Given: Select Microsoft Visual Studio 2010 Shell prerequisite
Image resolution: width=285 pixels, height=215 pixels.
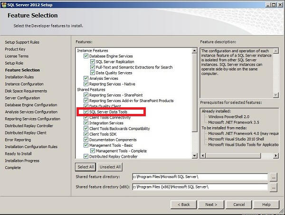Looking at the screenshot, I should click(x=236, y=139).
